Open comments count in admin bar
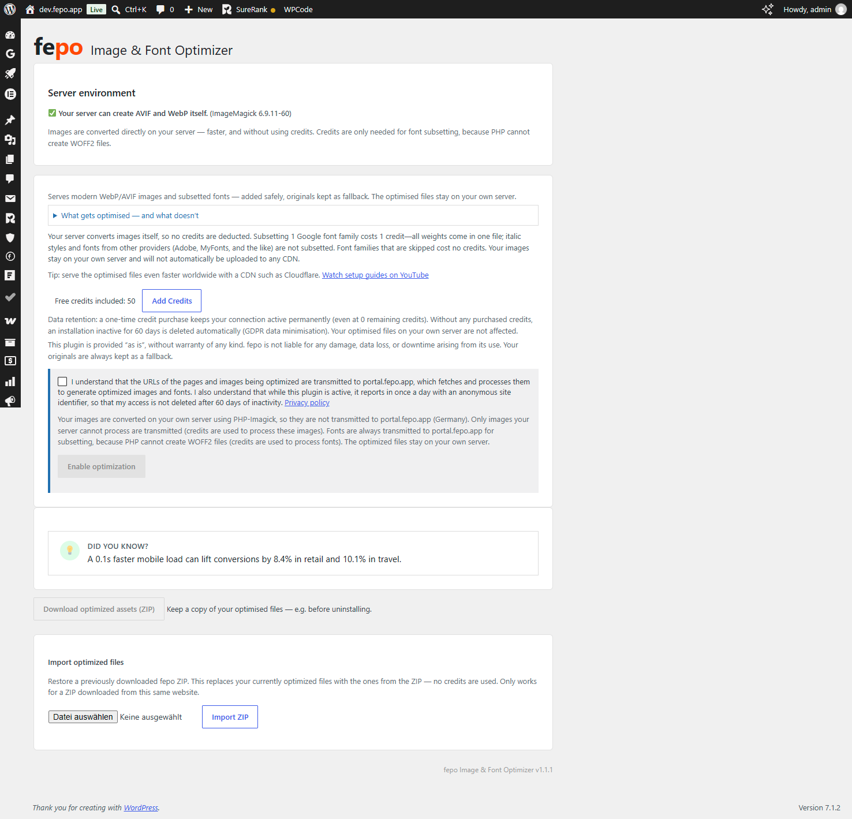 click(165, 9)
